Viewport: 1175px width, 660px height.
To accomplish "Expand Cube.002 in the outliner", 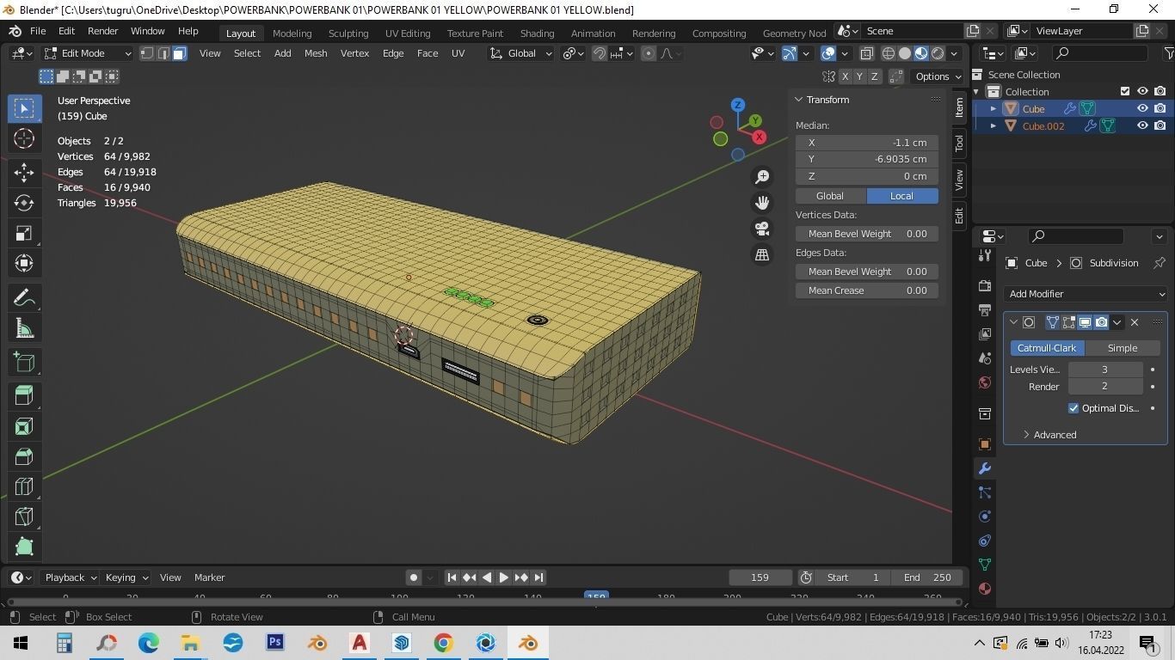I will (x=994, y=125).
